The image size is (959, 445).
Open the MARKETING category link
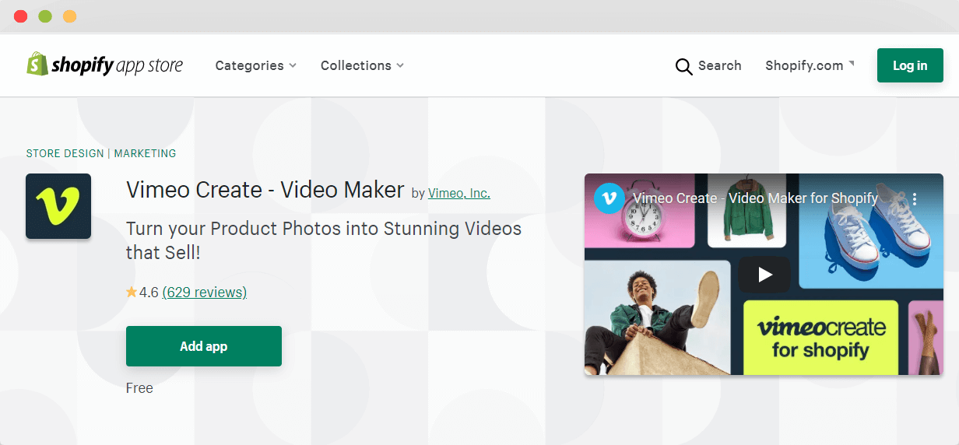pyautogui.click(x=145, y=153)
